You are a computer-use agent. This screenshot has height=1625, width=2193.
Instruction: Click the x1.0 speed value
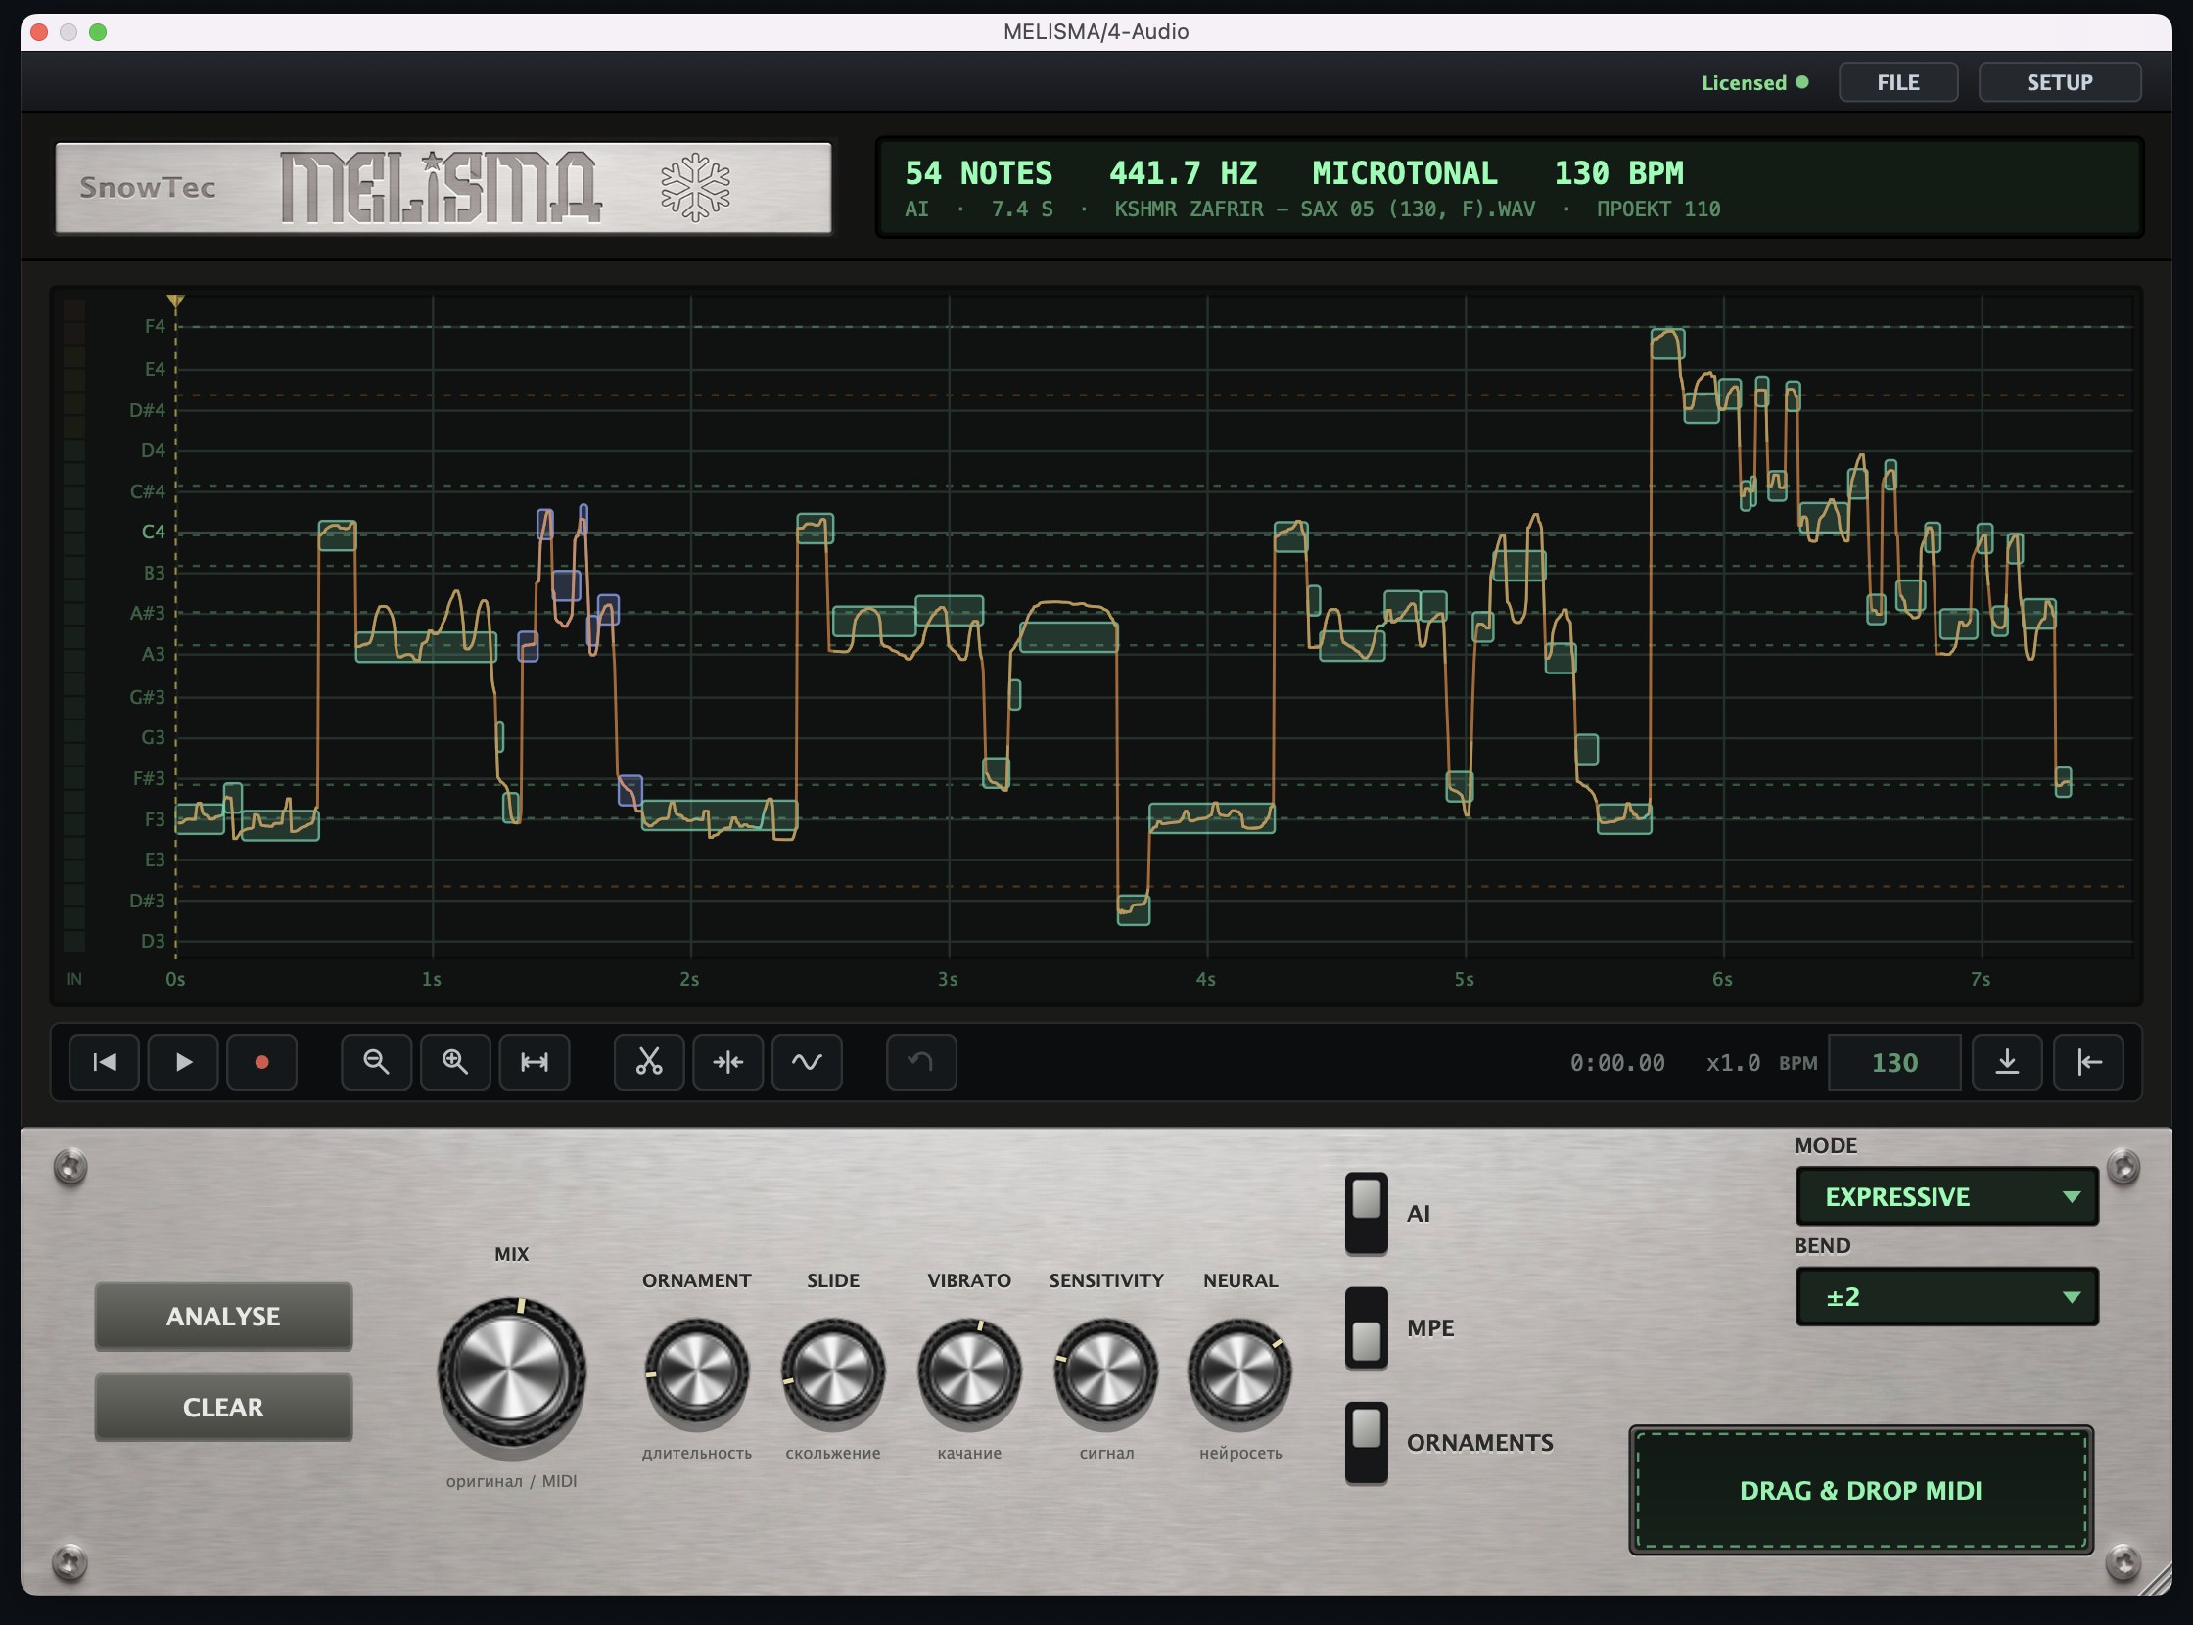pyautogui.click(x=1733, y=1063)
